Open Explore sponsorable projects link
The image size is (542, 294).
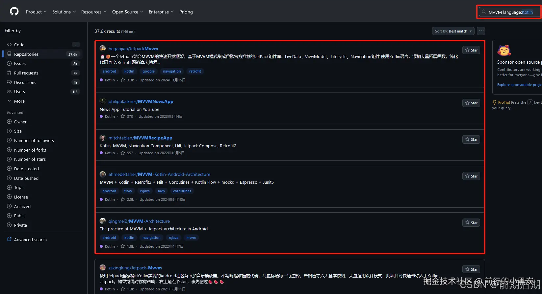519,85
